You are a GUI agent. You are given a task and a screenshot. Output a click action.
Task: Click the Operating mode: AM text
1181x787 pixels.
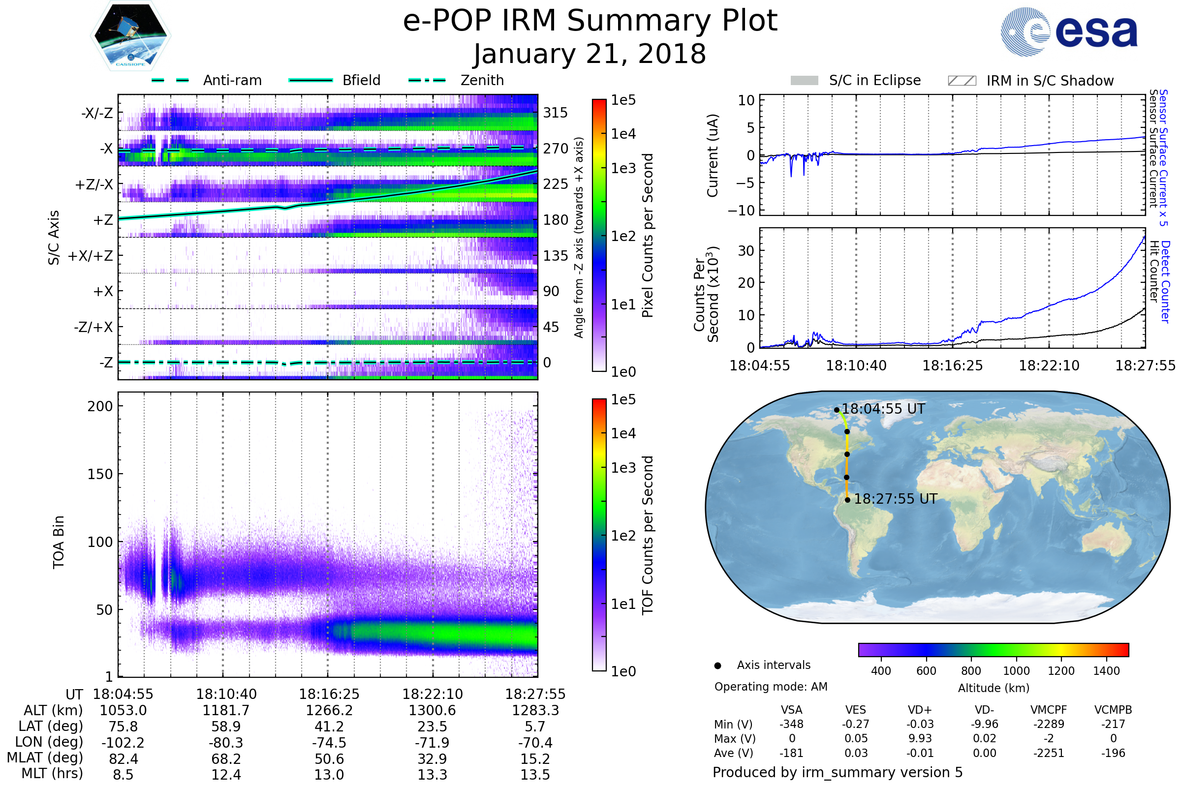(771, 687)
